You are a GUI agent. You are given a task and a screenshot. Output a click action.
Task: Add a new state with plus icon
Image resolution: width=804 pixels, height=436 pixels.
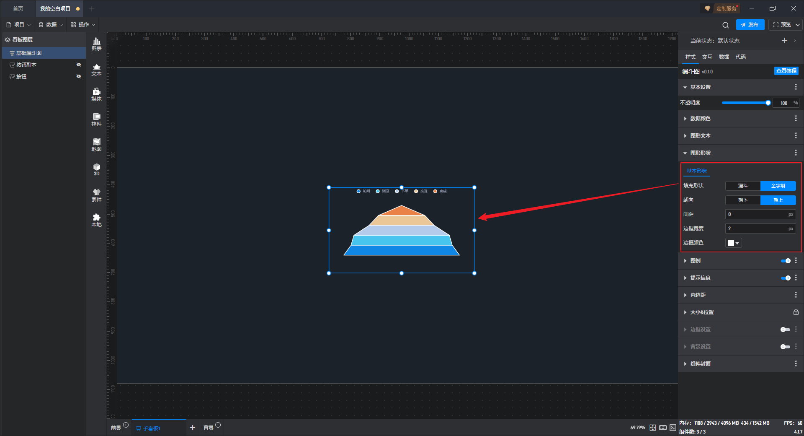coord(784,41)
